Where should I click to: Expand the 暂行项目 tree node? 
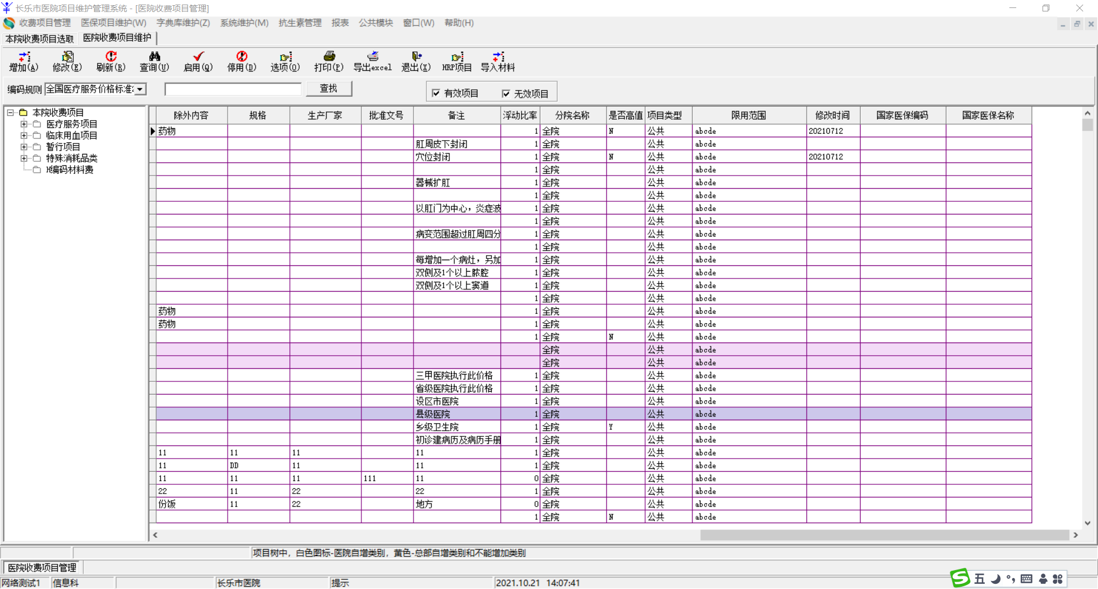coord(23,147)
